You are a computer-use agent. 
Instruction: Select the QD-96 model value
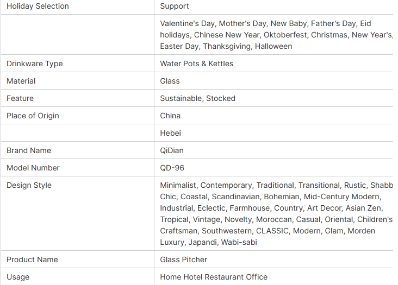point(172,168)
